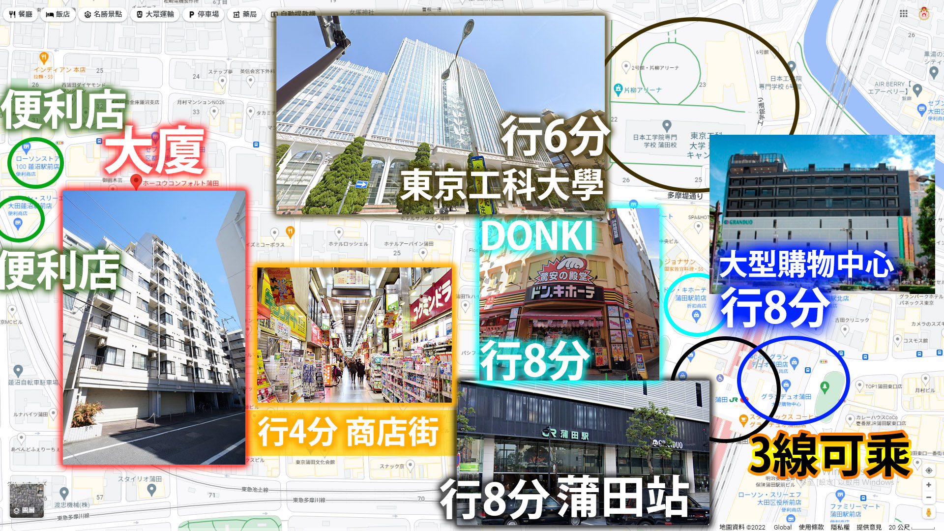Click the 2号館・片柳アリーナ gray pin

[x=626, y=66]
